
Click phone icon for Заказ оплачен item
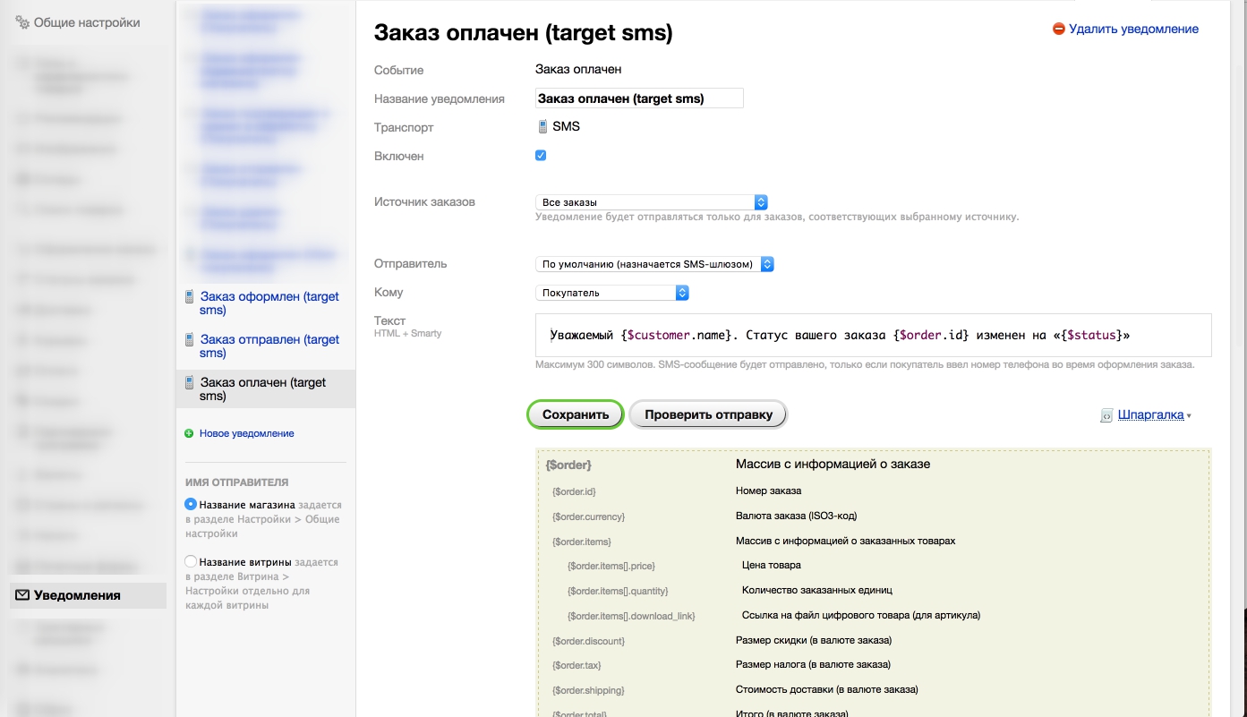[189, 382]
